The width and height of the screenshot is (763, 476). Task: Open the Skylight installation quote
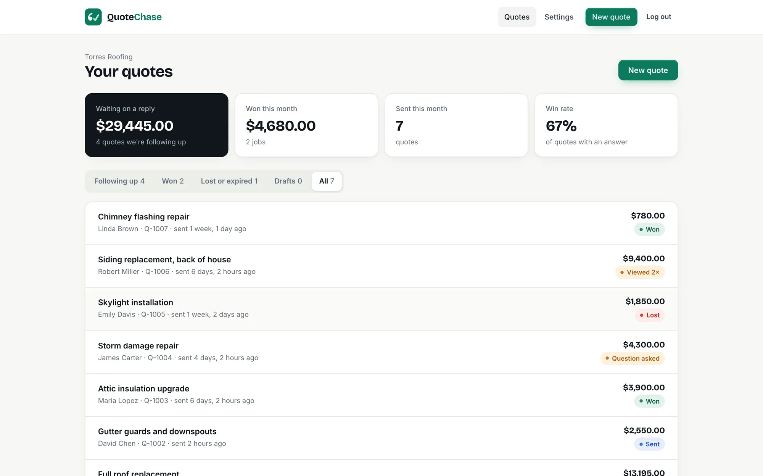[381, 309]
